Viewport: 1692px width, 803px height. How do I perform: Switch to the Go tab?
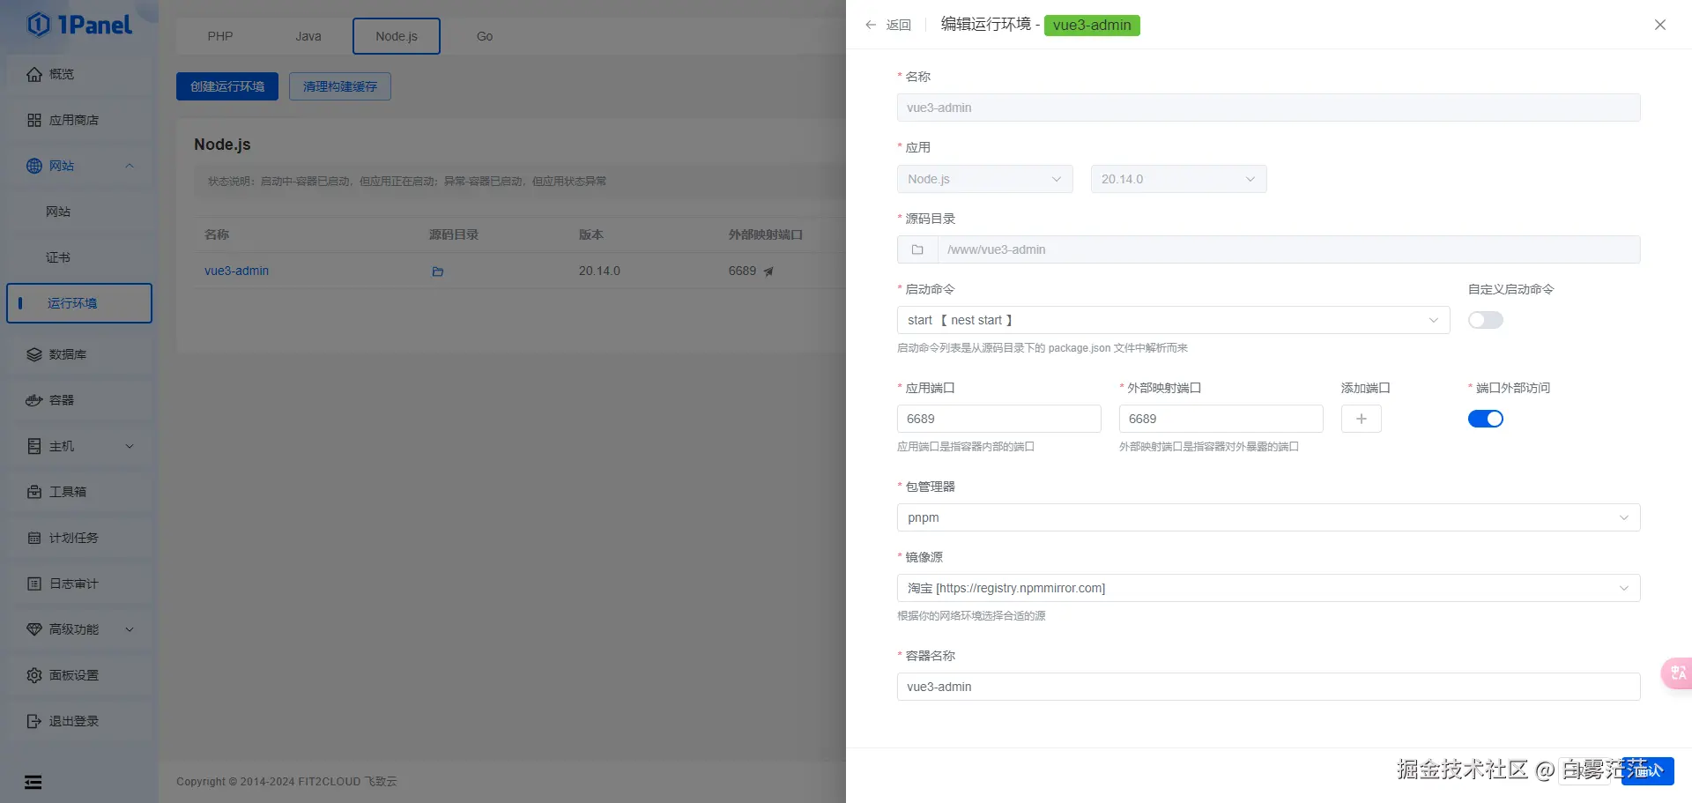(485, 36)
